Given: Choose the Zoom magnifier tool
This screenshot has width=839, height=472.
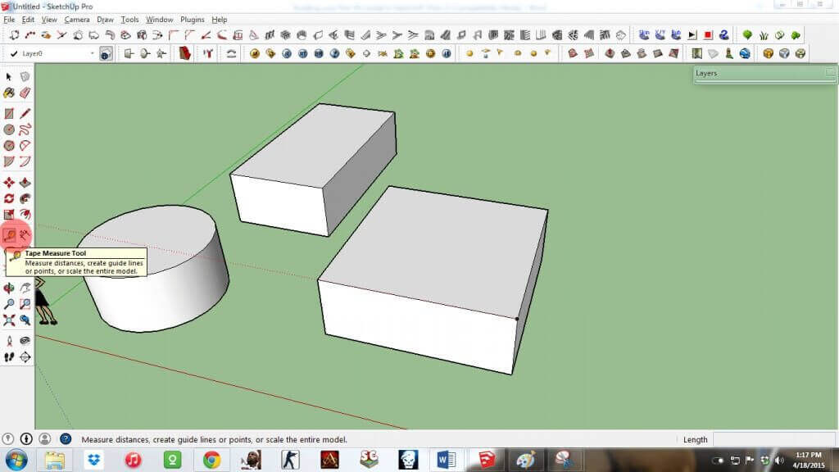Looking at the screenshot, I should point(9,304).
